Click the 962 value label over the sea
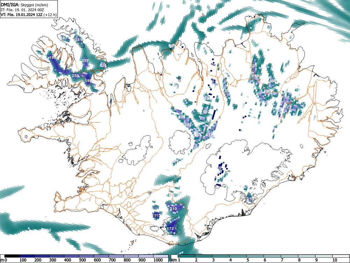The image size is (350, 263). pyautogui.click(x=48, y=230)
